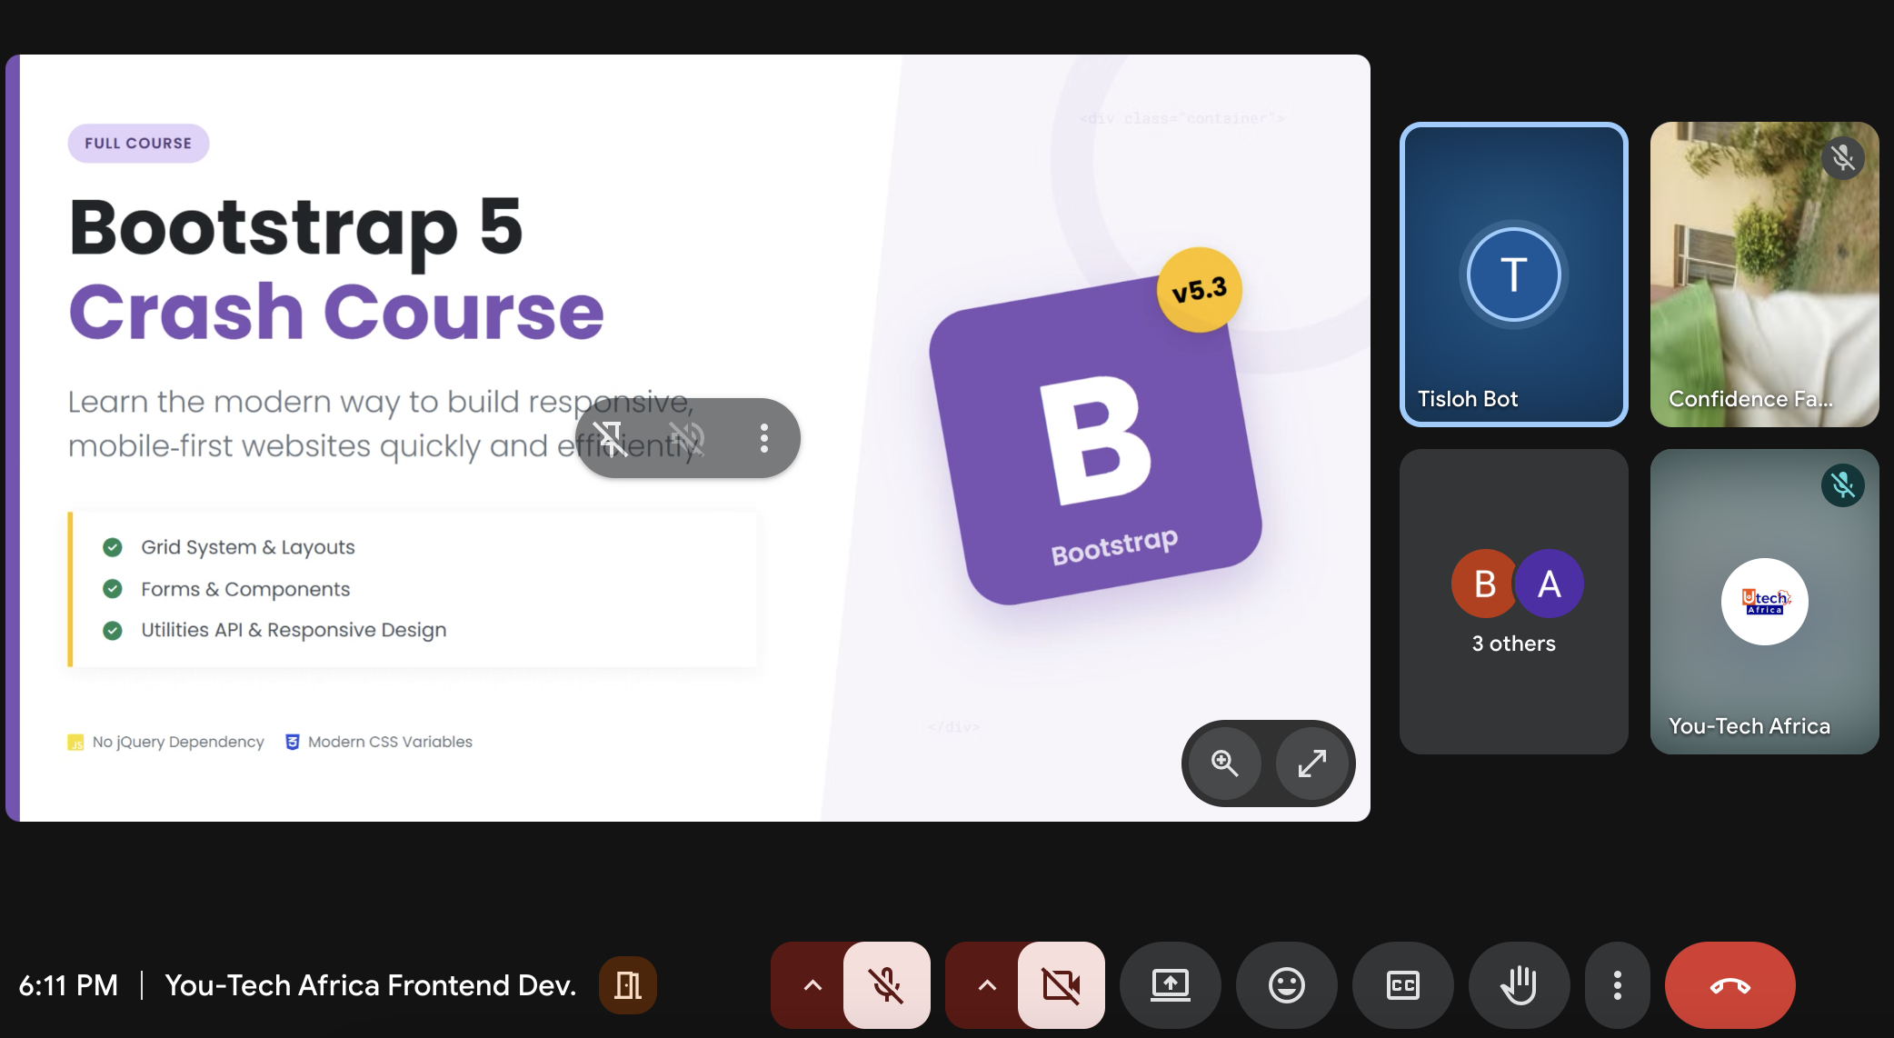Select the Tisloh Bot participant tile
This screenshot has height=1038, width=1894.
coord(1513,274)
